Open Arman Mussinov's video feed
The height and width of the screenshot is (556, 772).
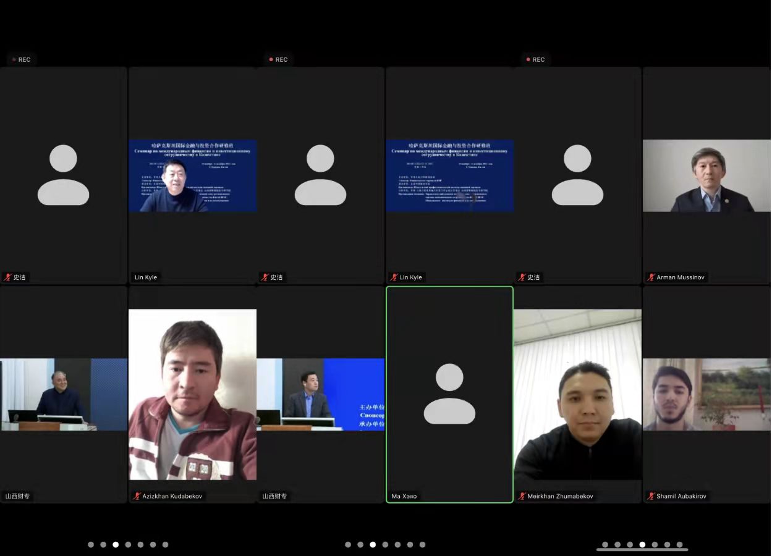point(706,176)
